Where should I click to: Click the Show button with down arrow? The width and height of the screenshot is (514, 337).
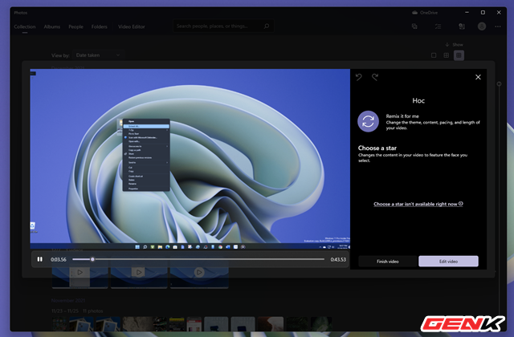[x=454, y=45]
